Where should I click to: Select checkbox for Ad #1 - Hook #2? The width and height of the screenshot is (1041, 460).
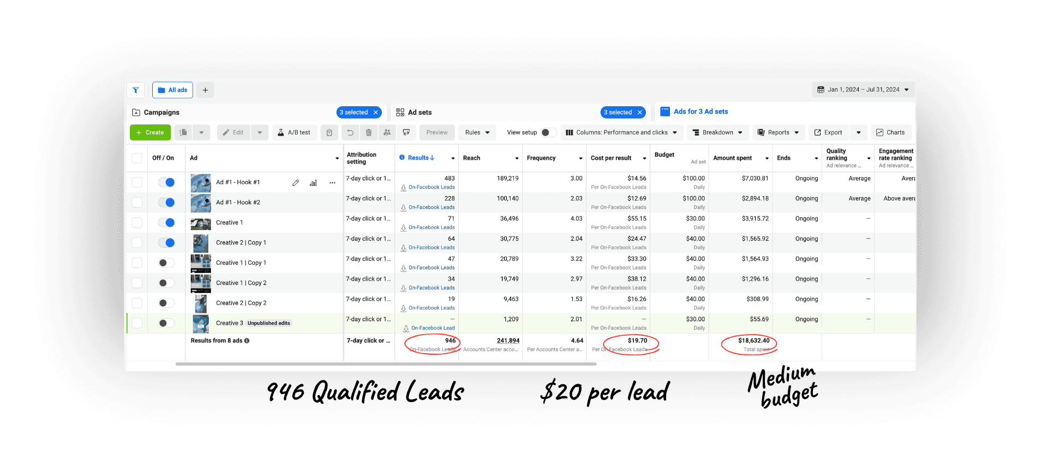click(x=137, y=203)
